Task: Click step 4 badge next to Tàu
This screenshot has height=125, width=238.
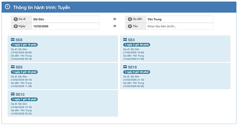Action: tap(130, 26)
